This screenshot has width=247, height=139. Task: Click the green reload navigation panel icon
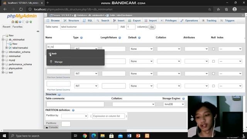31,22
